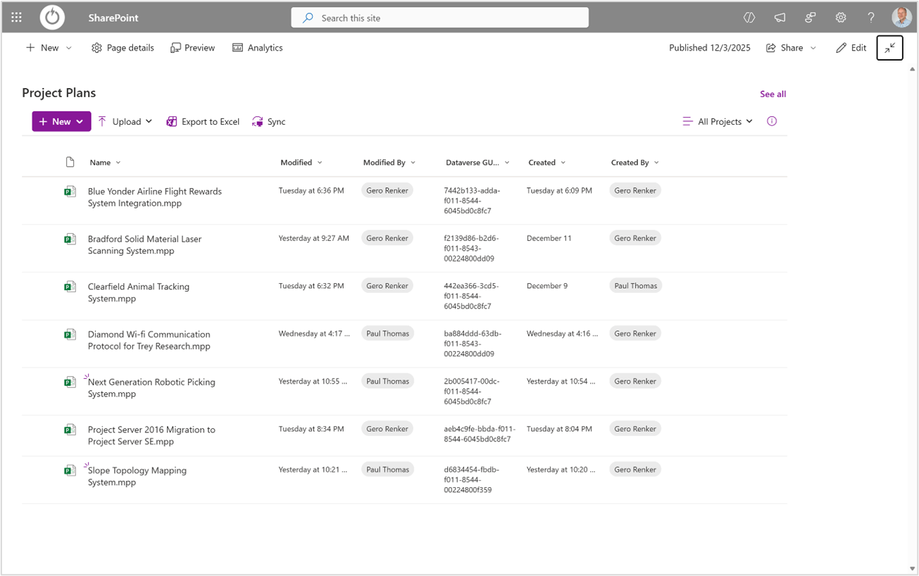
Task: Open the Export to Excel tool
Action: pos(202,121)
